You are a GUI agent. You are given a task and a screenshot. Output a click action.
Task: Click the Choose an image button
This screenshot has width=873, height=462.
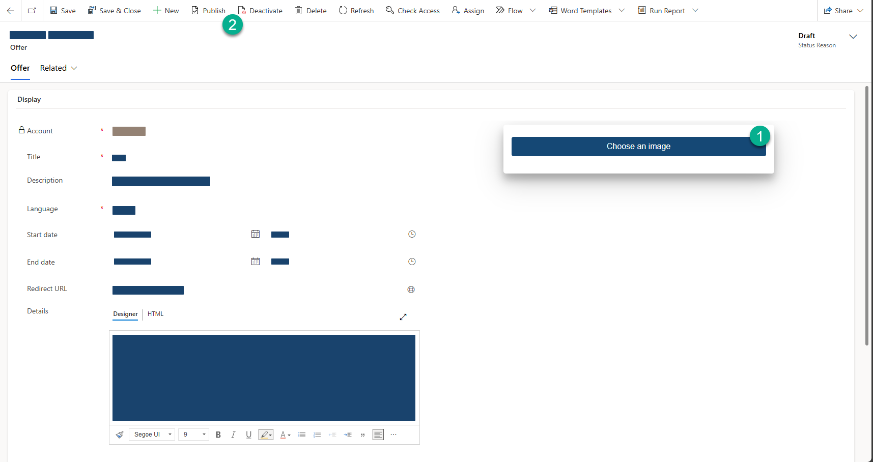(638, 147)
